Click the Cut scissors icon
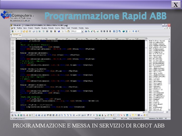Image resolution: width=182 pixels, height=136 pixels. click(x=63, y=31)
